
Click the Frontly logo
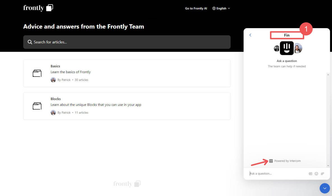(x=38, y=8)
